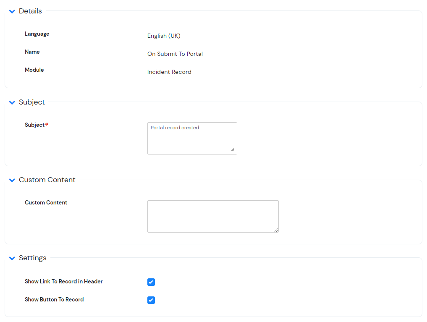Toggle the checkbox next to Show Button To Record
The image size is (427, 322).
[x=151, y=300]
